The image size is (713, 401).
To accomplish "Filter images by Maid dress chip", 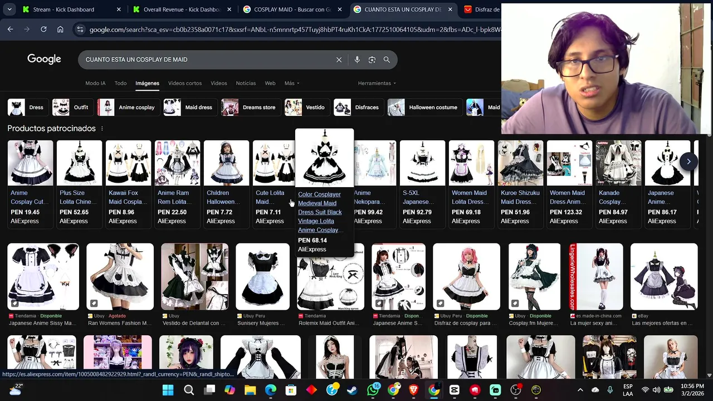I will pos(190,107).
